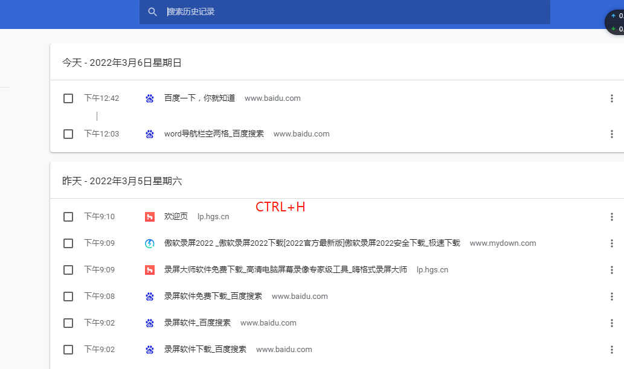
Task: Select checkbox for 录屏软件免费下载_百度搜索 entry
Action: (x=68, y=297)
